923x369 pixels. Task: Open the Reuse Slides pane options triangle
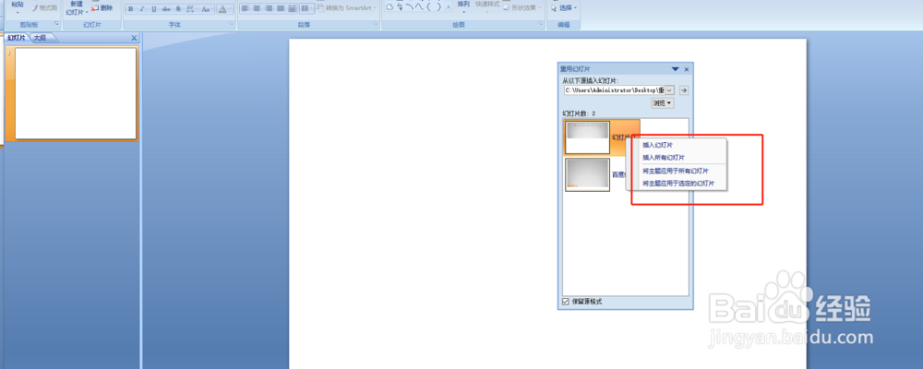click(x=676, y=69)
